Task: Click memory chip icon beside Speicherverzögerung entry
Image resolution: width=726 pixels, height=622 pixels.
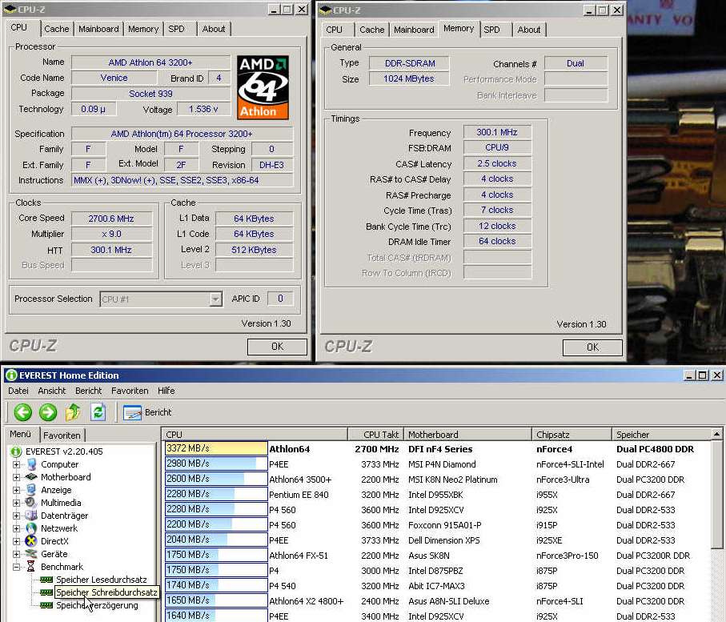Action: coord(46,605)
